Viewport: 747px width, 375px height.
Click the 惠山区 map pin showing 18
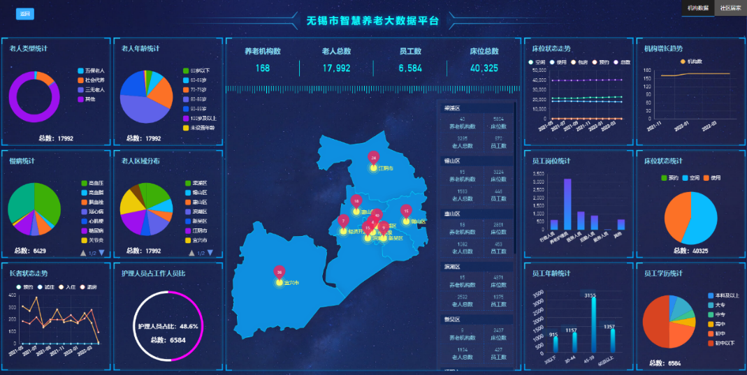click(356, 202)
